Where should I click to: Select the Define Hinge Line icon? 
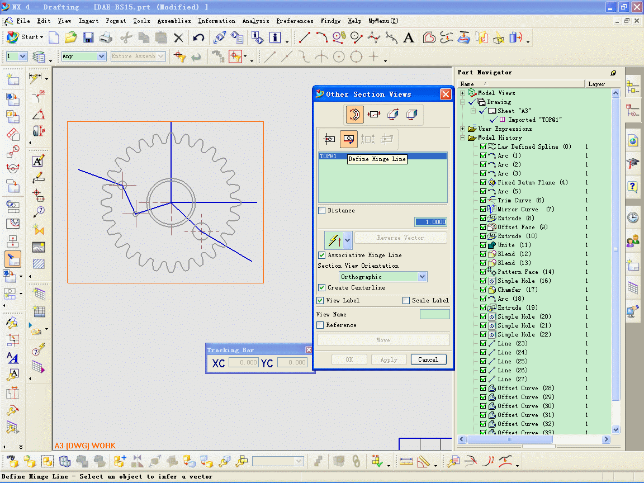tap(349, 138)
